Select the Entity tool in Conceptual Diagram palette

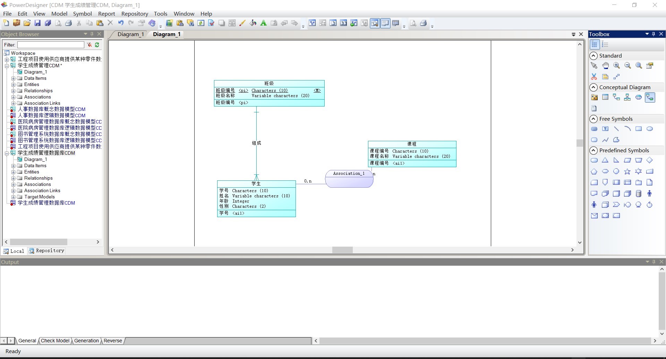tap(606, 97)
